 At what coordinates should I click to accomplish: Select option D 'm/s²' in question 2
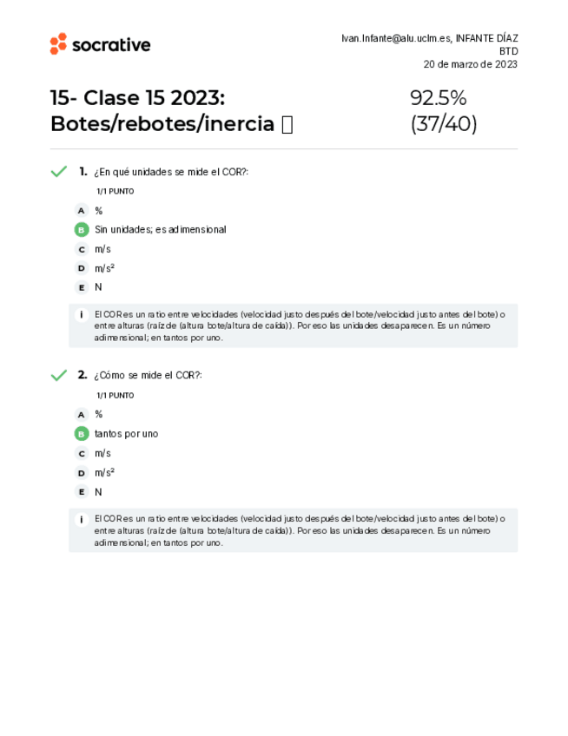82,473
